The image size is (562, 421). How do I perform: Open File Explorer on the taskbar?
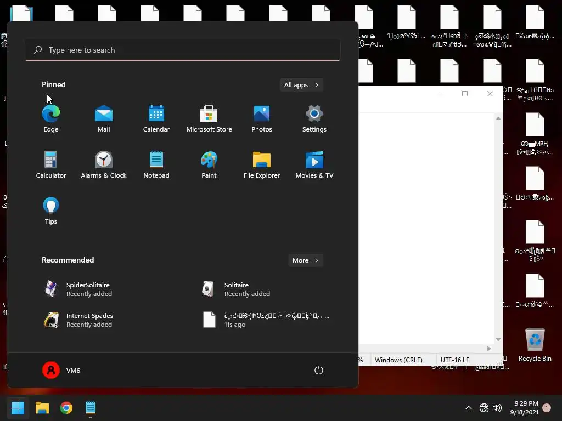tap(42, 408)
